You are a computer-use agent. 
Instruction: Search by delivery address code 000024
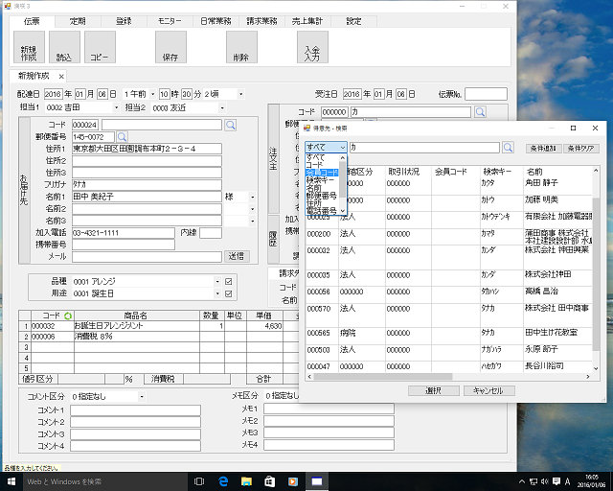coord(231,125)
